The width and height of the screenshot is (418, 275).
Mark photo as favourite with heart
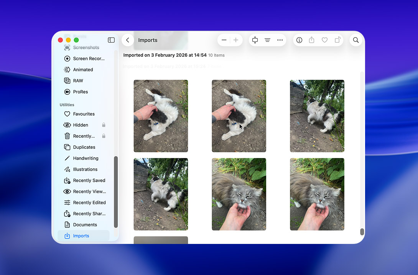coord(324,40)
